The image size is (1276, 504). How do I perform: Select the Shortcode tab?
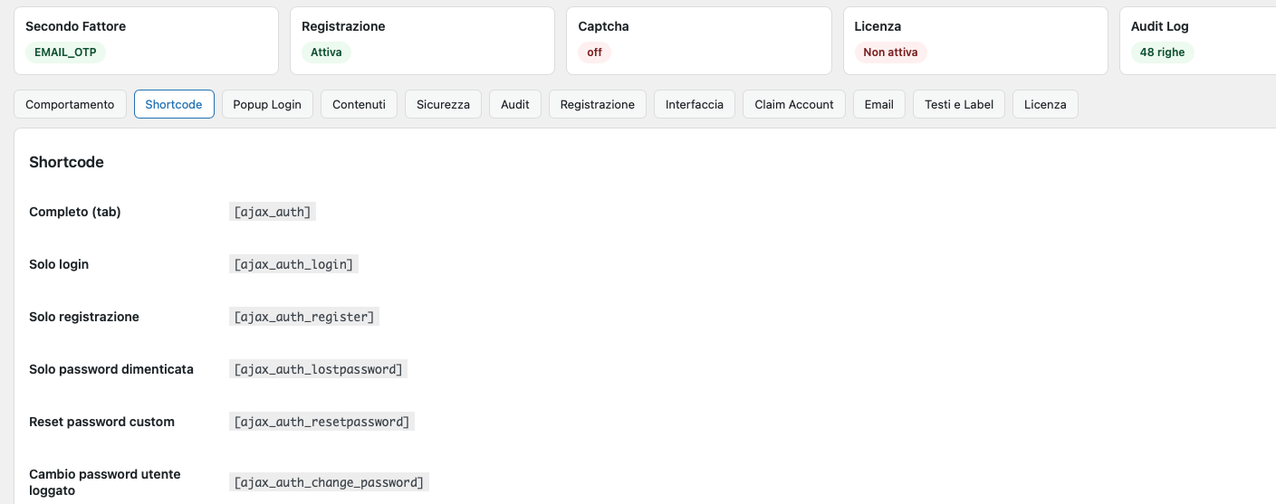174,104
